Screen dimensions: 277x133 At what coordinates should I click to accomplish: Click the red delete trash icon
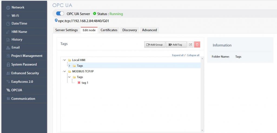pos(197,45)
